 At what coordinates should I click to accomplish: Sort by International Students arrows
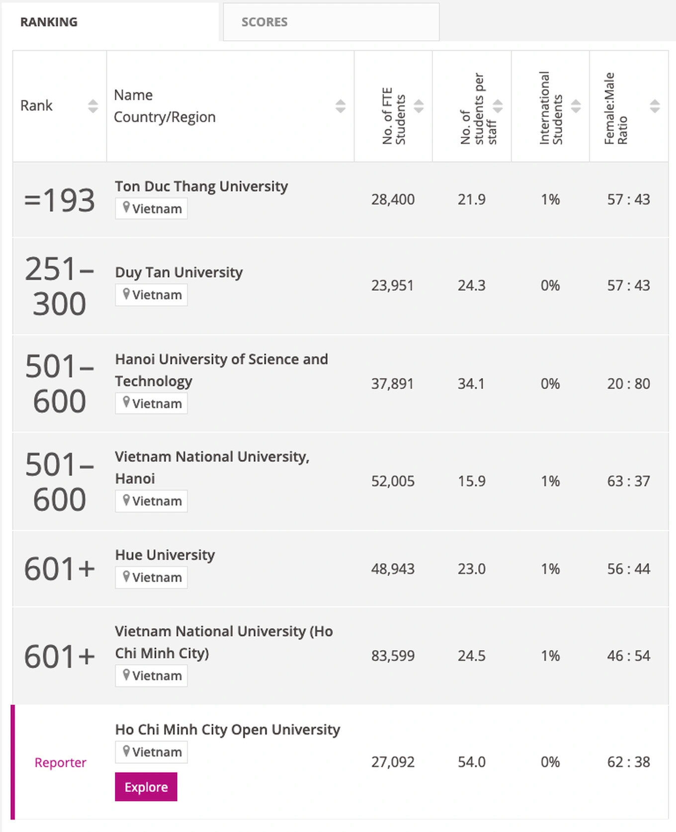(x=576, y=106)
